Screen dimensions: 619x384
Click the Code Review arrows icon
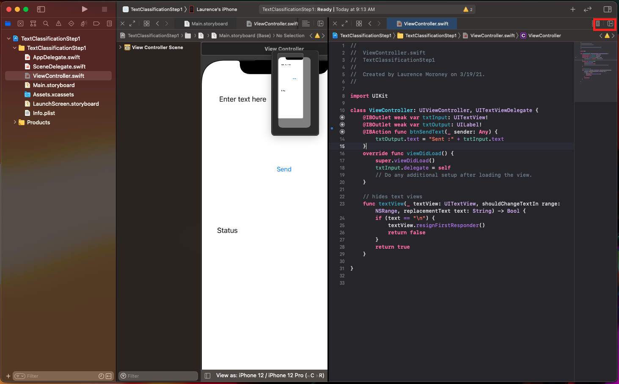588,9
